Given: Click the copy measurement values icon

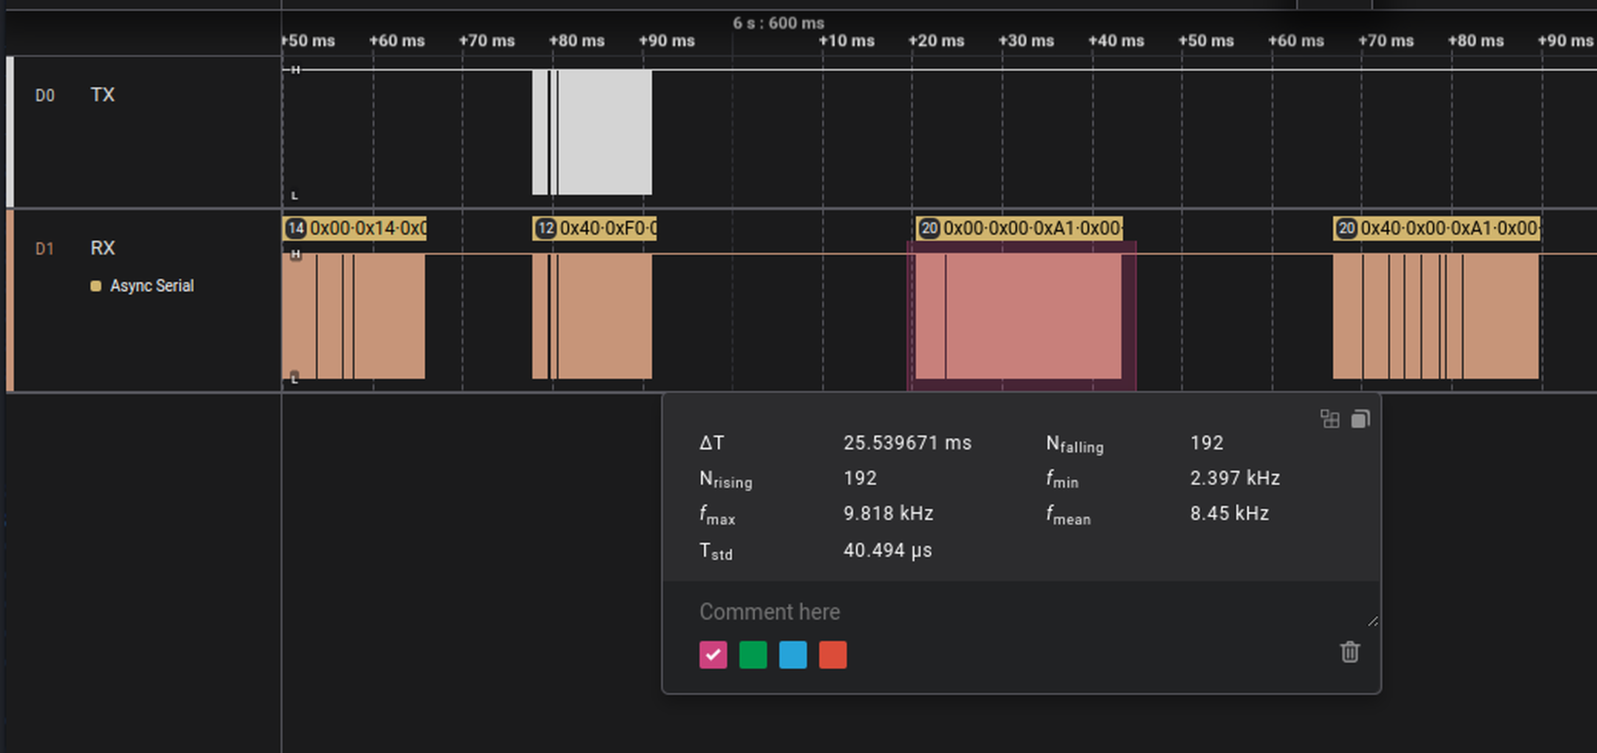Looking at the screenshot, I should coord(1330,419).
